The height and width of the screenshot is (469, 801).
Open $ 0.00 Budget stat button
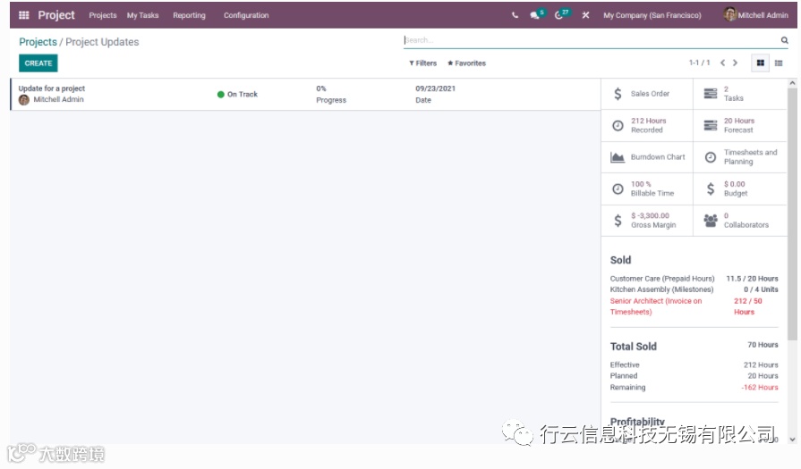740,188
